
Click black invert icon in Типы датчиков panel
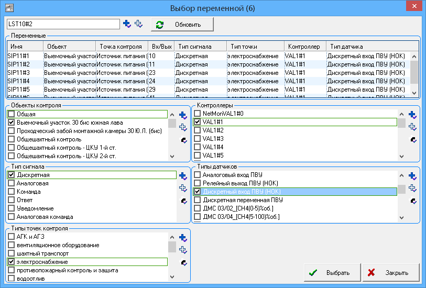click(413, 201)
